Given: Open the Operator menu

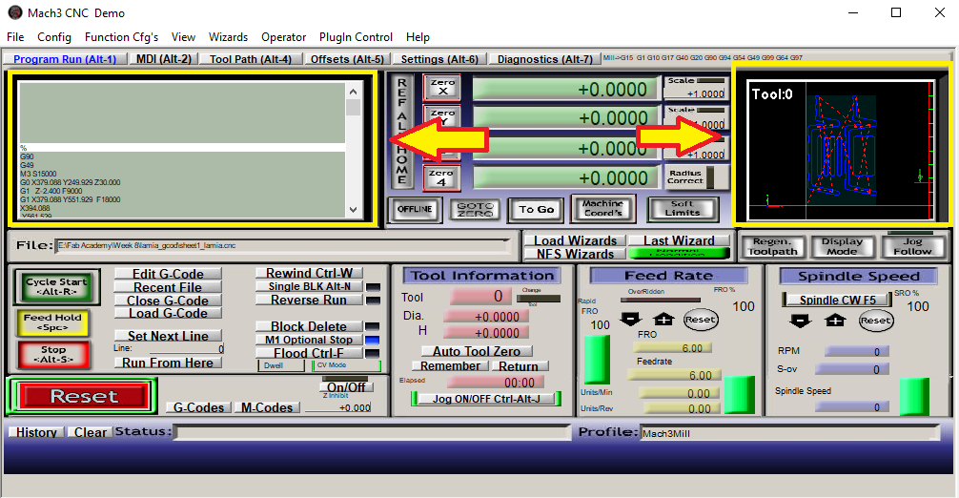Looking at the screenshot, I should click(284, 37).
